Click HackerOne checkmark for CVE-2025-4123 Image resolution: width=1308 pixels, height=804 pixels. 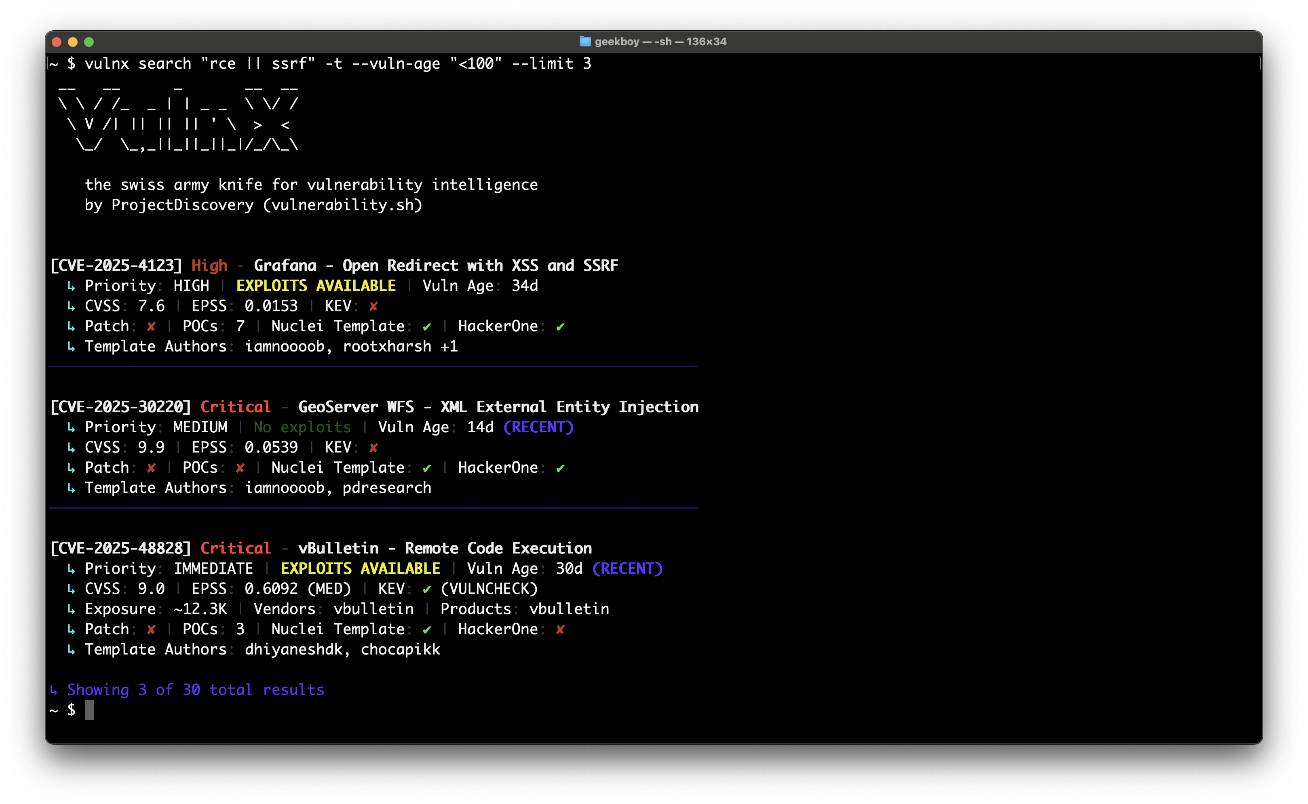coord(560,326)
